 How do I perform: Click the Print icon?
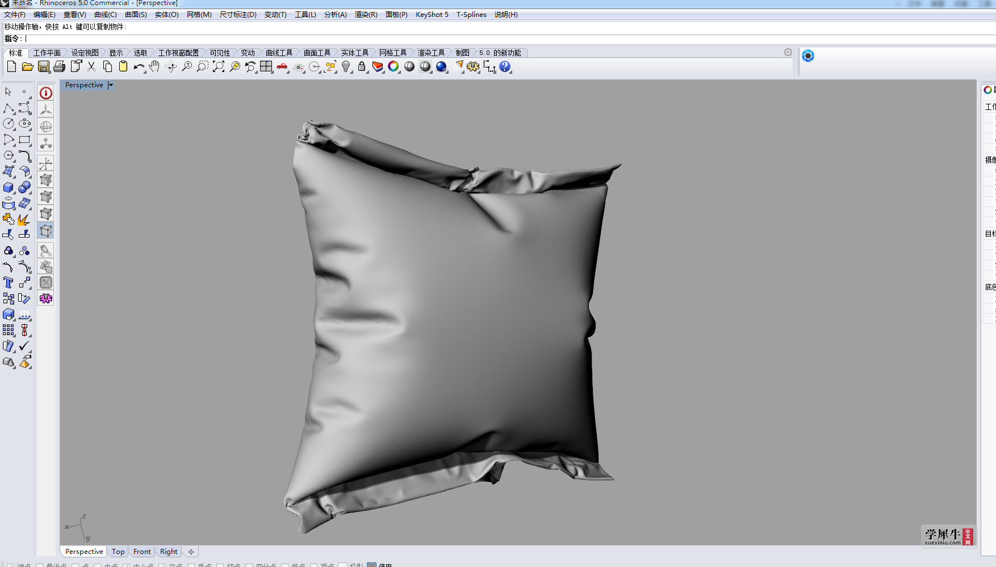click(59, 66)
